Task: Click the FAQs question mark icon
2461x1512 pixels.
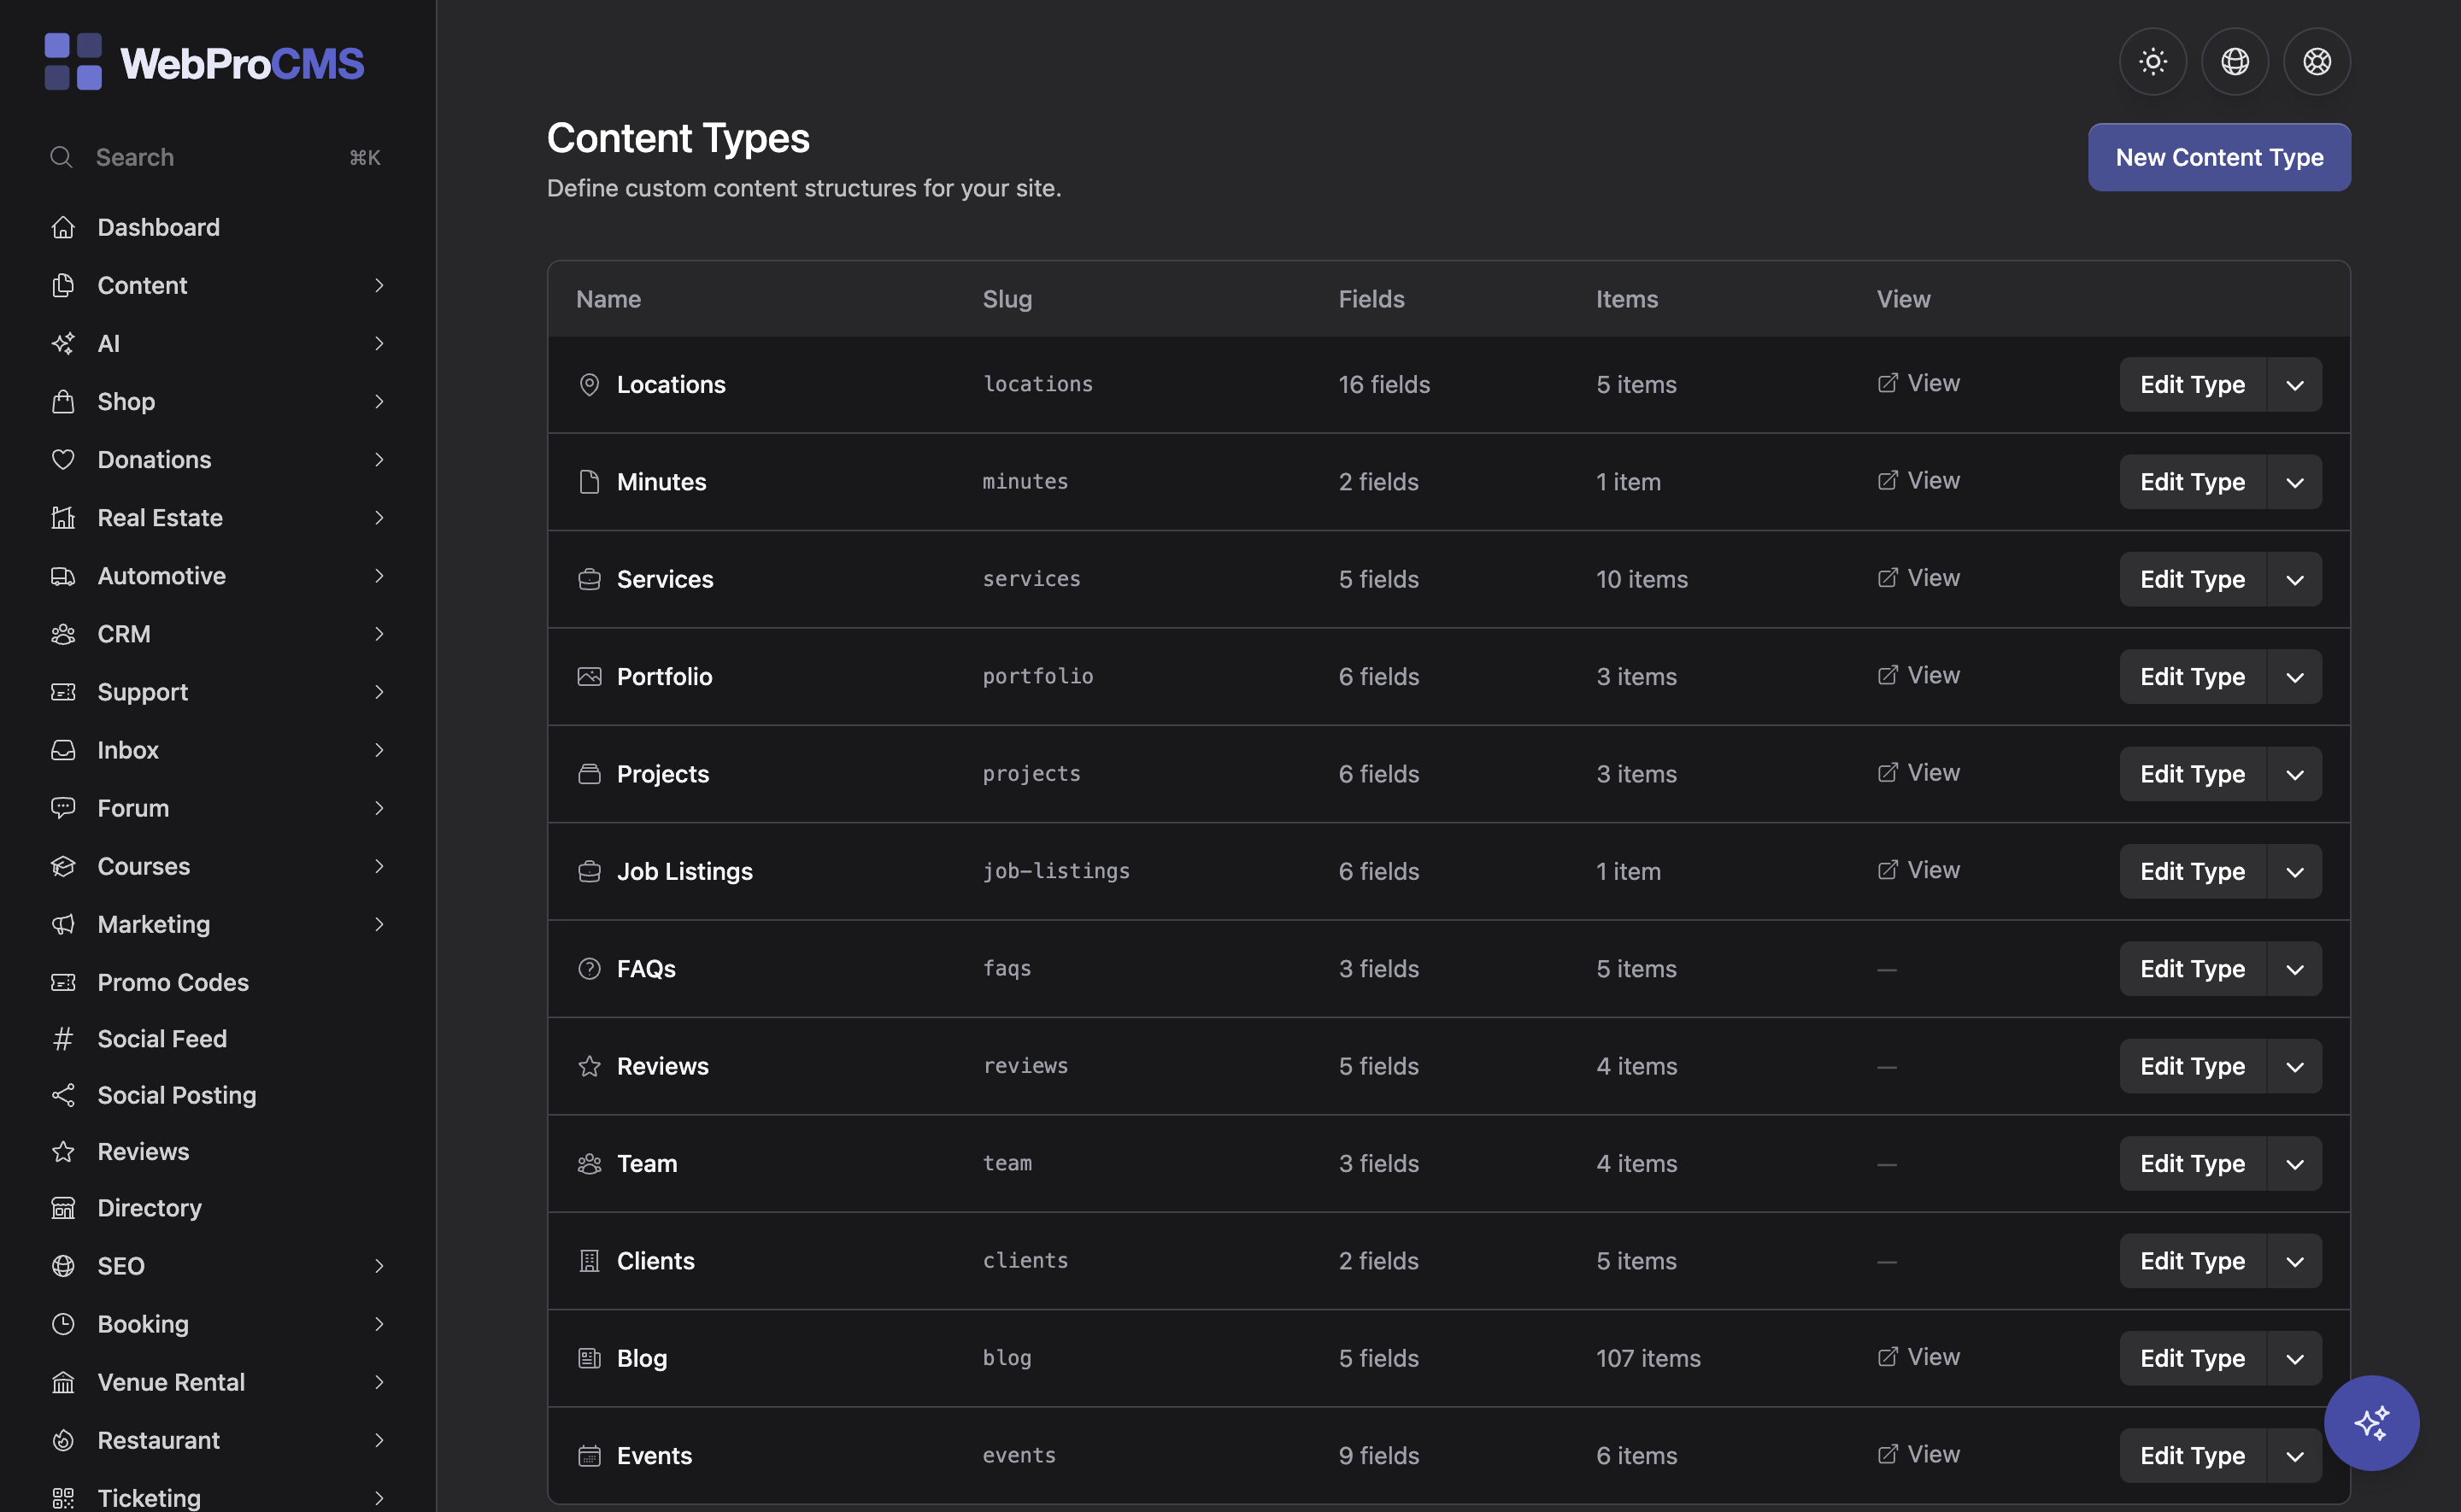Action: [x=589, y=968]
